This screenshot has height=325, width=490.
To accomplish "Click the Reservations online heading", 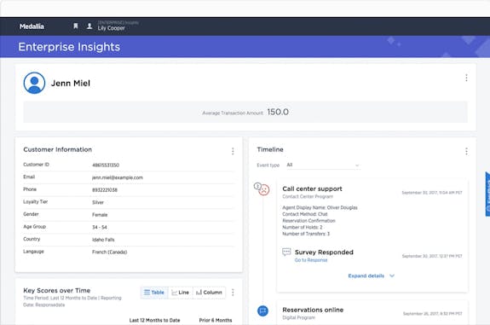I will tap(313, 310).
